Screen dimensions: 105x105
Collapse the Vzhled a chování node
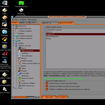[13, 45]
